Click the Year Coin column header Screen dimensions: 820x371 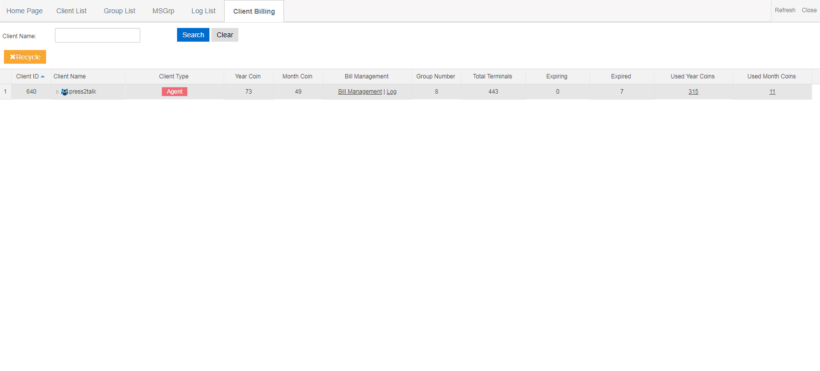click(x=248, y=76)
